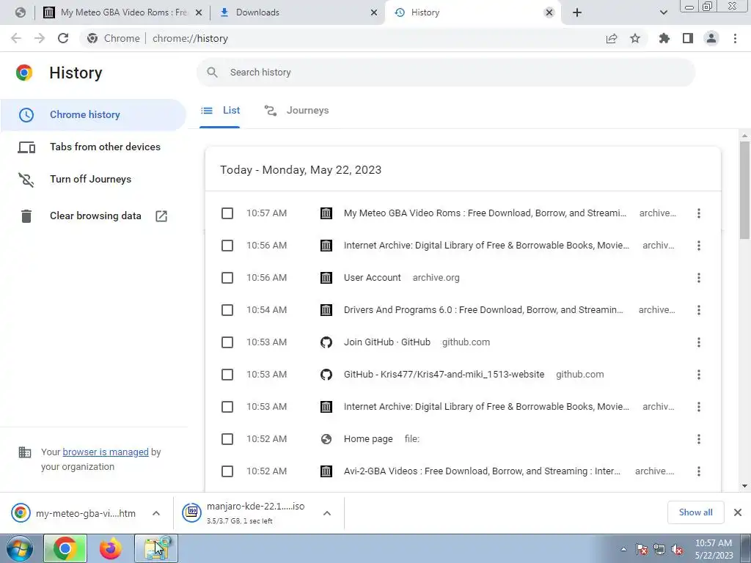This screenshot has height=563, width=751.
Task: Close the My Meteo GBA Video Roms tab
Action: 199,12
